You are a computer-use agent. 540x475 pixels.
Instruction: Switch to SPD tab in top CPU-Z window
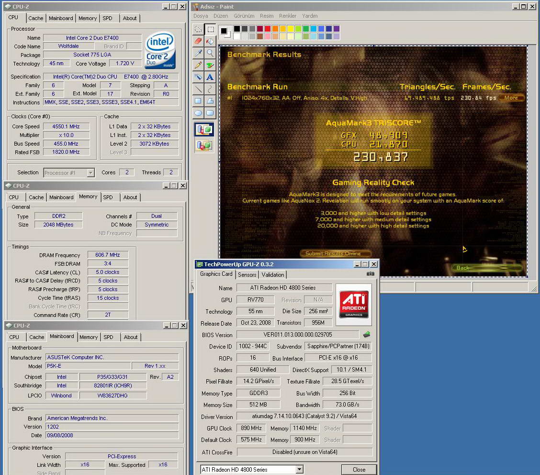coord(107,18)
